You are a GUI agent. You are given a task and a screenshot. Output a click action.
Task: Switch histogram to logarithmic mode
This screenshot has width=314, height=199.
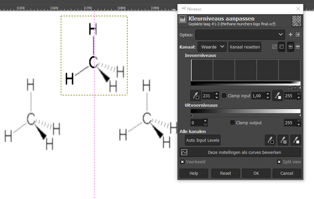[282, 47]
